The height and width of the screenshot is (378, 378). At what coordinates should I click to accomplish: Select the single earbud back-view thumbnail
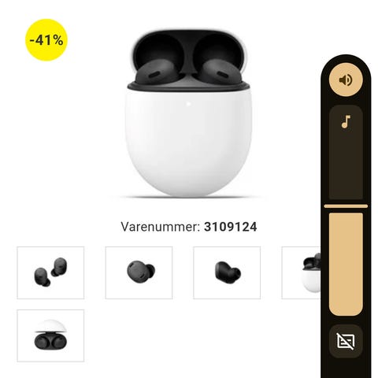pos(139,272)
